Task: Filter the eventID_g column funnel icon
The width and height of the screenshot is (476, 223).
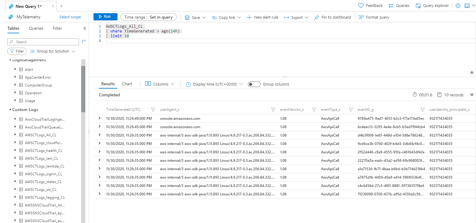Action: click(x=423, y=110)
